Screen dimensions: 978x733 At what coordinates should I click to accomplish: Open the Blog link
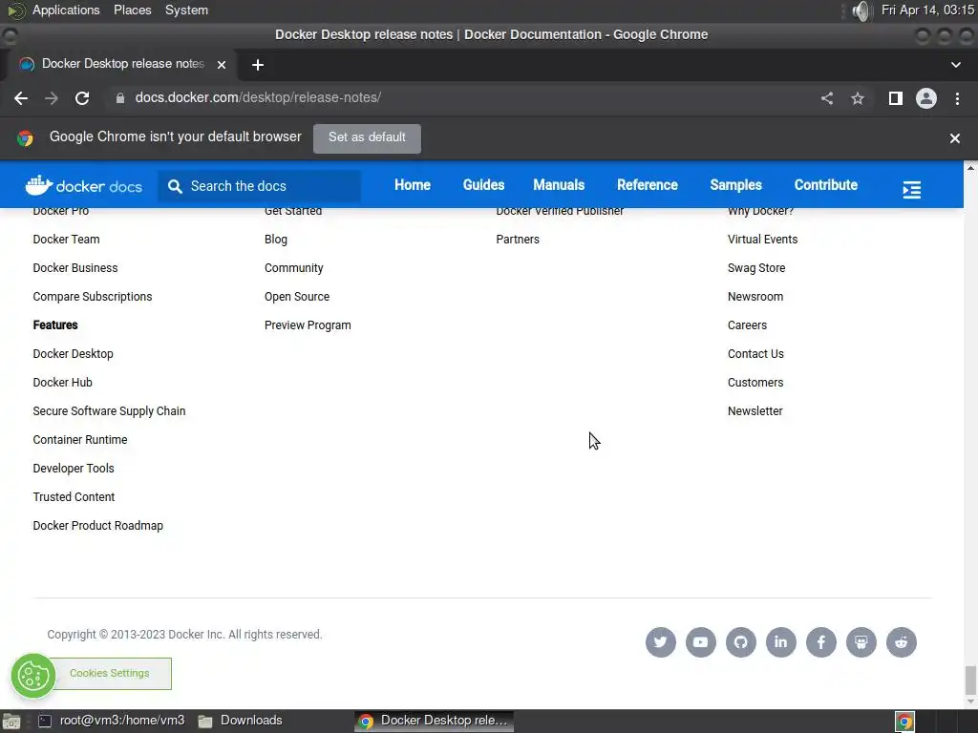pos(276,240)
